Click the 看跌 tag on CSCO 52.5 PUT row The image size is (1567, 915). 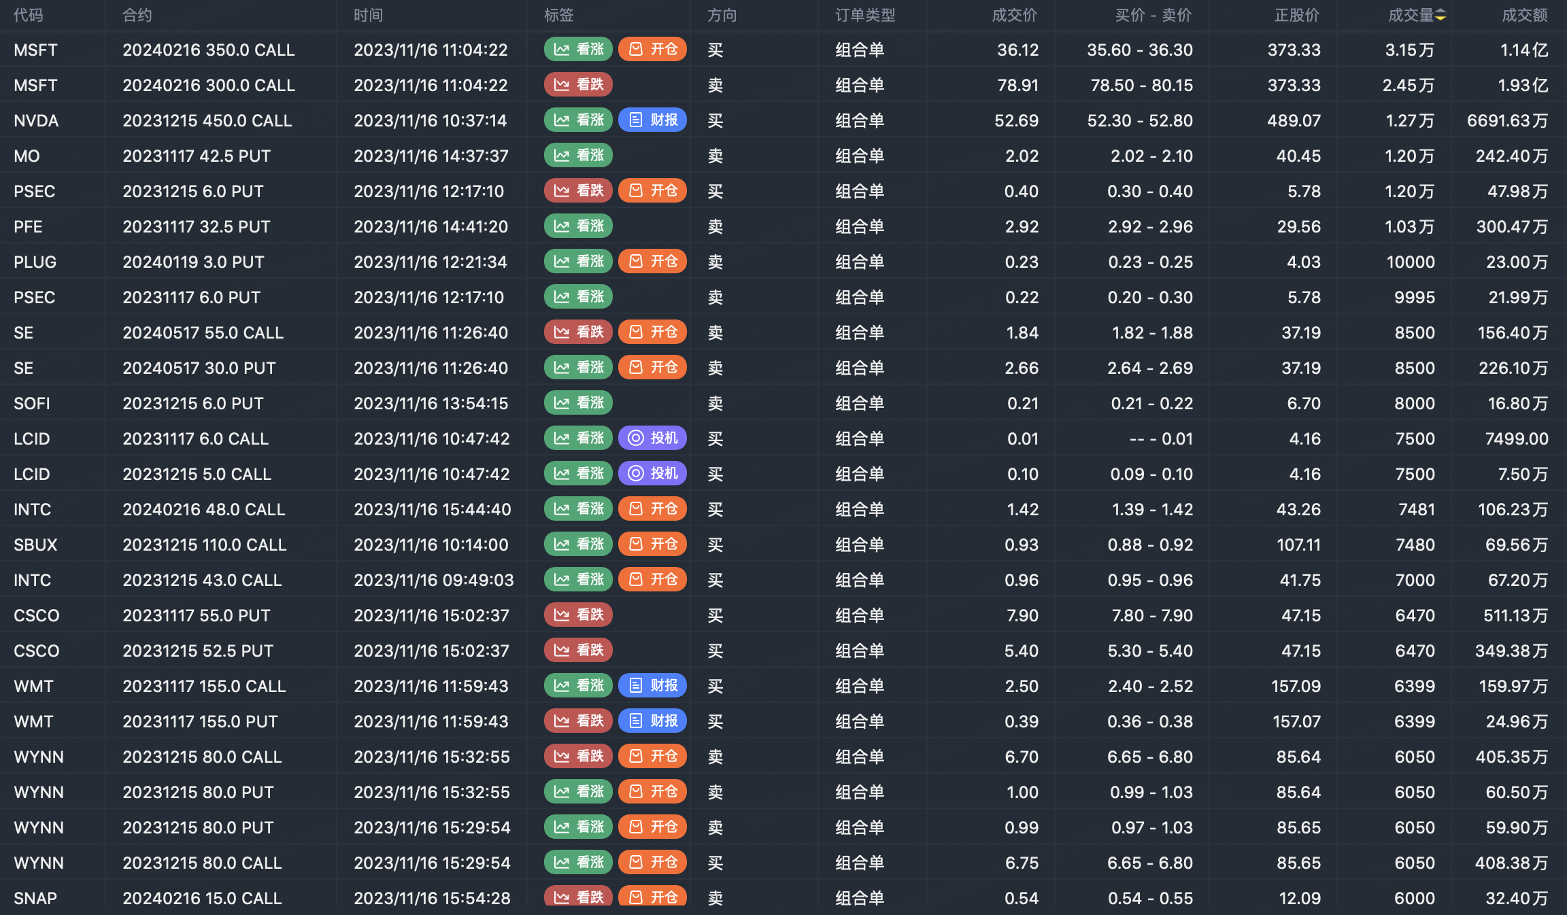click(x=578, y=651)
